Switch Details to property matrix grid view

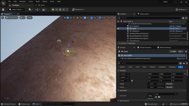coord(180,63)
